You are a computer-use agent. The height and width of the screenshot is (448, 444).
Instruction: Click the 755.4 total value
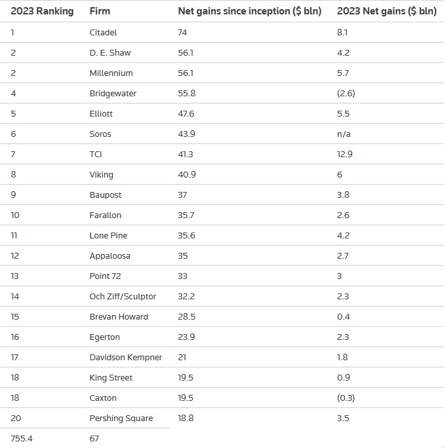click(x=21, y=438)
